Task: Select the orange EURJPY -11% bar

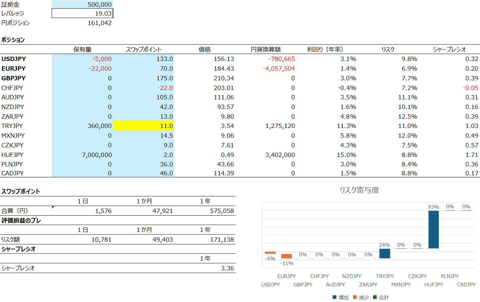Action: (286, 256)
